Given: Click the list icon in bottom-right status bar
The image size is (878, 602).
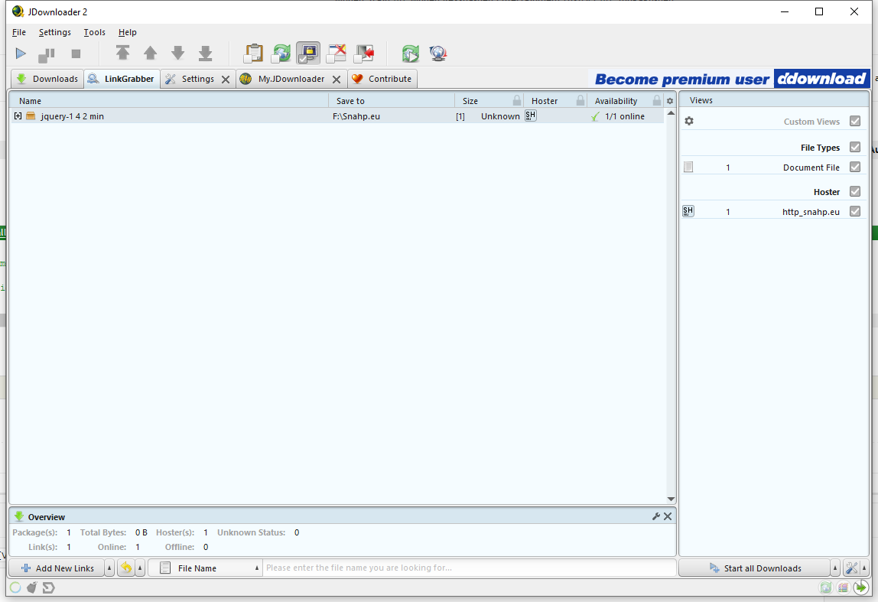Looking at the screenshot, I should click(844, 587).
